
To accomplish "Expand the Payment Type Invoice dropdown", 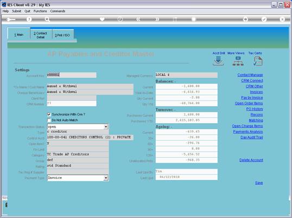I will click(x=106, y=178).
